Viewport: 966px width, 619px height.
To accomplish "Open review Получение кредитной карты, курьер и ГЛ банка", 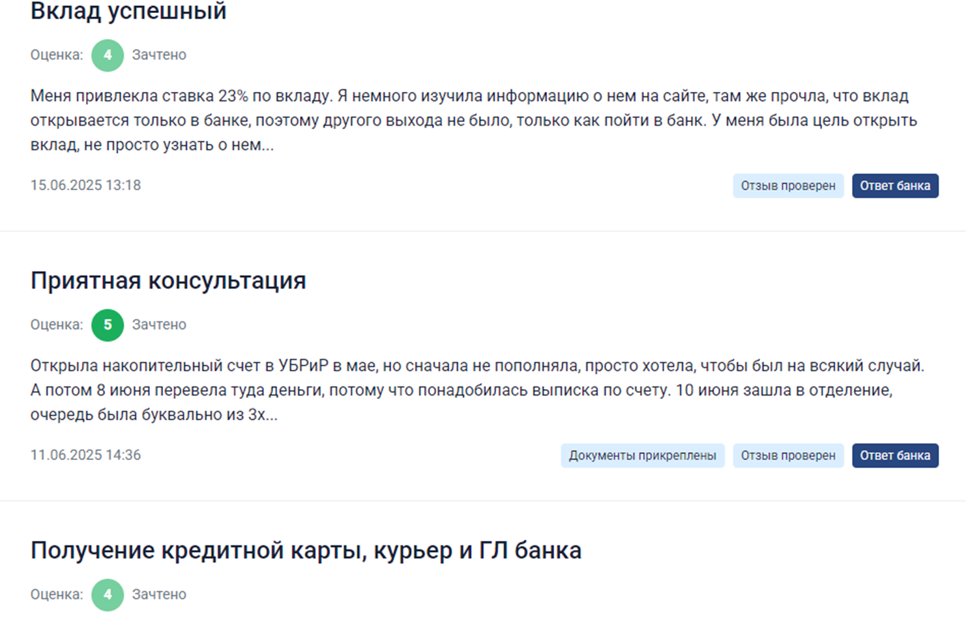I will pyautogui.click(x=306, y=551).
